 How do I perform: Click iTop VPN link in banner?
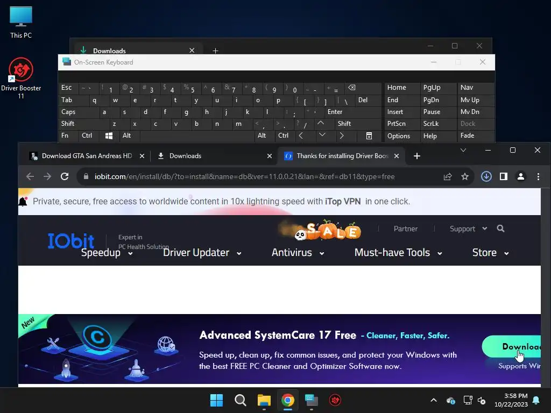pos(343,201)
